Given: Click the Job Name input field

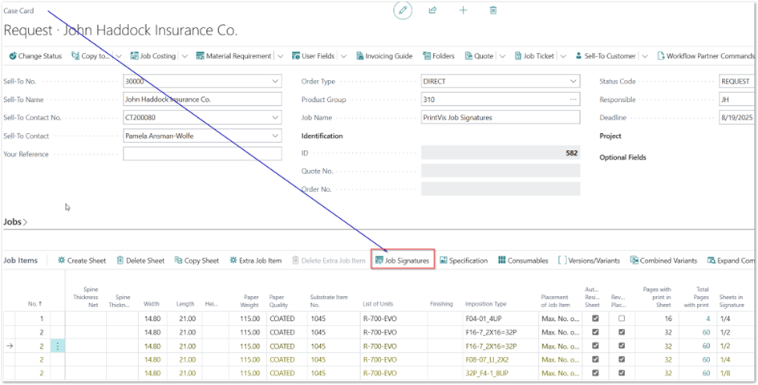Looking at the screenshot, I should (500, 117).
